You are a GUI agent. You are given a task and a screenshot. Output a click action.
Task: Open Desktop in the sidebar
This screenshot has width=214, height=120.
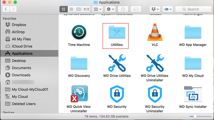(29, 60)
